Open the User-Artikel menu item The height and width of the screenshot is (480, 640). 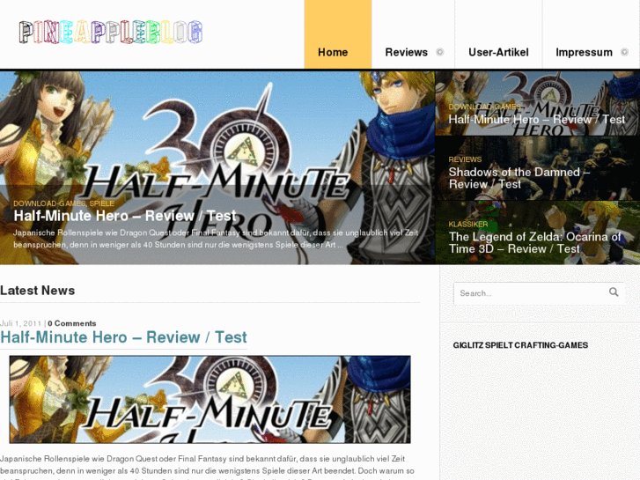click(x=498, y=52)
